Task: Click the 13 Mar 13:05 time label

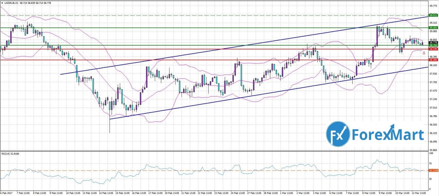Action: tap(419, 193)
